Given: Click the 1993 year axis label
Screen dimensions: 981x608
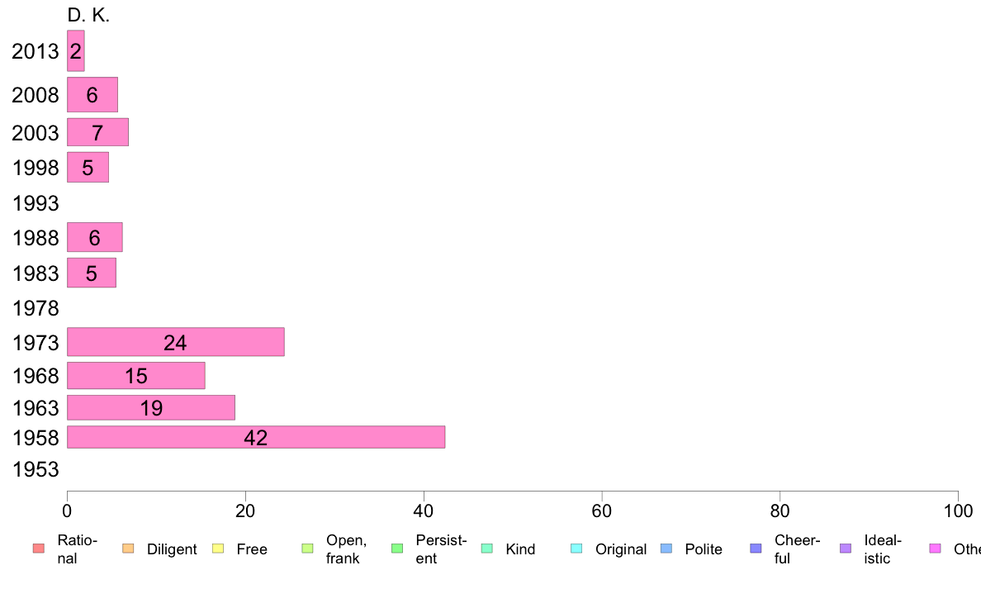Looking at the screenshot, I should [36, 203].
